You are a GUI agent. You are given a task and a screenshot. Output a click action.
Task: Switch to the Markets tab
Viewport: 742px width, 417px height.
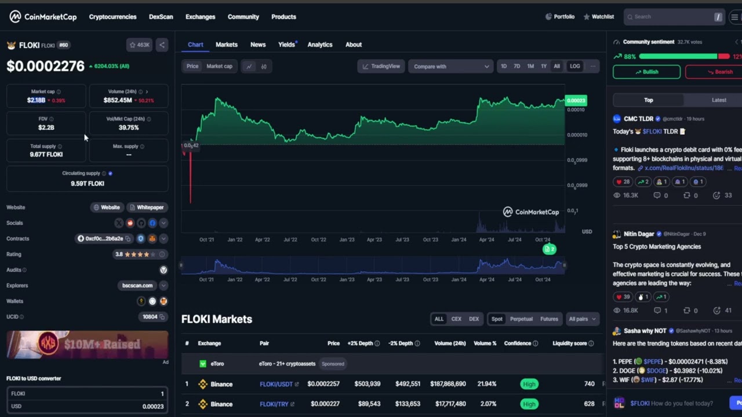pyautogui.click(x=227, y=45)
